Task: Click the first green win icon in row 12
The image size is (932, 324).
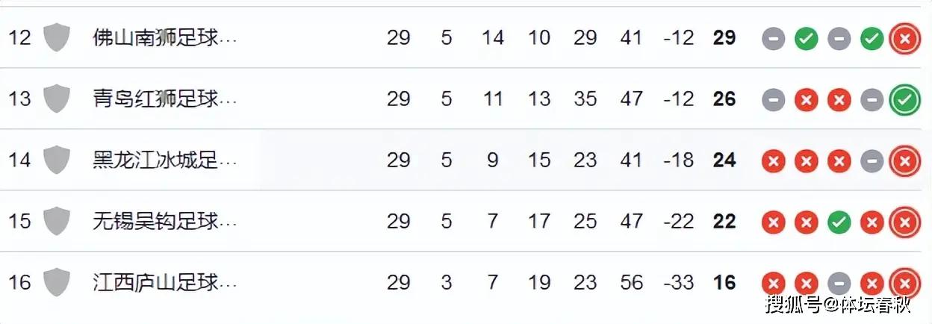Action: click(x=806, y=38)
